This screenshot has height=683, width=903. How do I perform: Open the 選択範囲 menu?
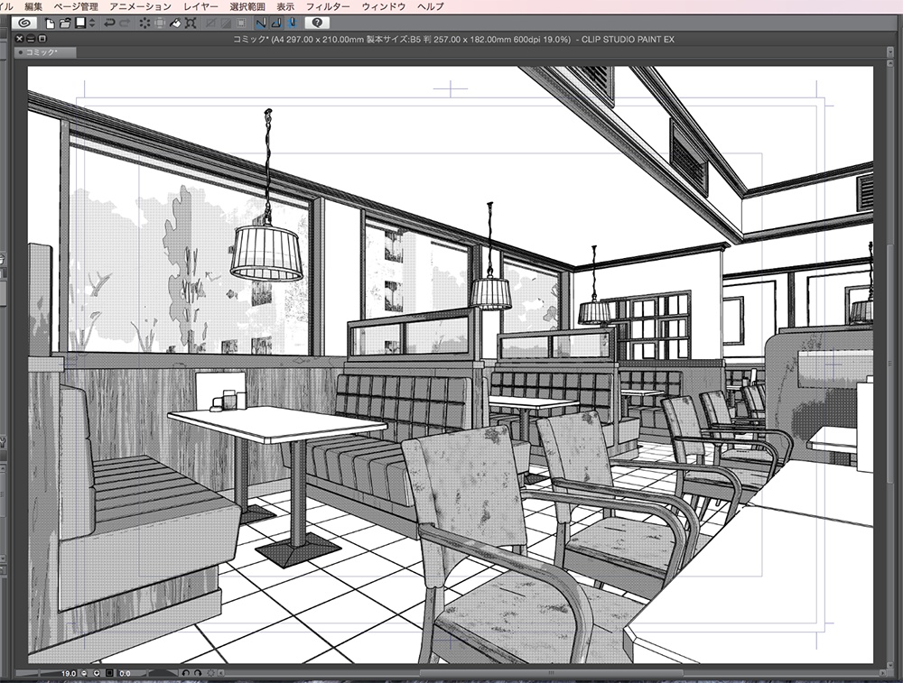pyautogui.click(x=247, y=7)
